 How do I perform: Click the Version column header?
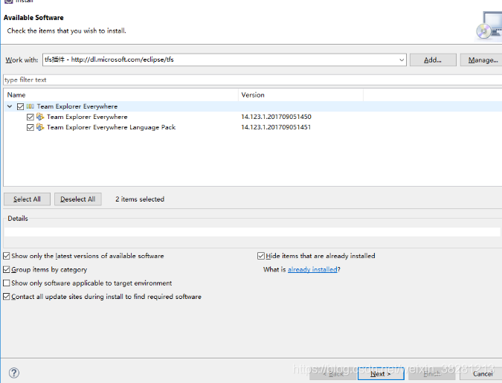301,95
